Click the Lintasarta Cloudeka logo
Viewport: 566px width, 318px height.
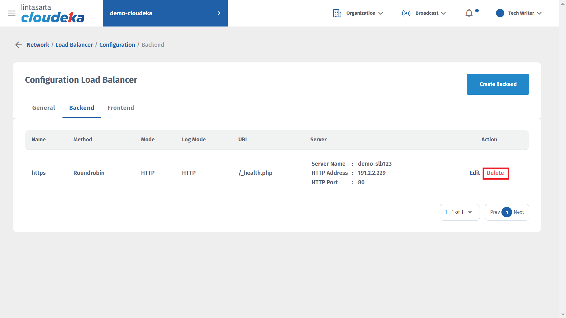pyautogui.click(x=52, y=14)
